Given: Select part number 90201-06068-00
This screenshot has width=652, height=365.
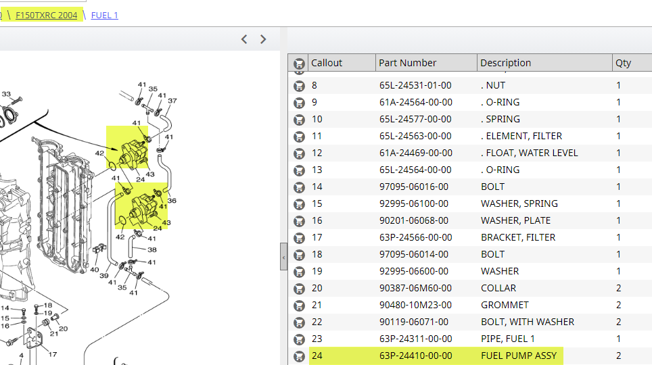Looking at the screenshot, I should 414,220.
